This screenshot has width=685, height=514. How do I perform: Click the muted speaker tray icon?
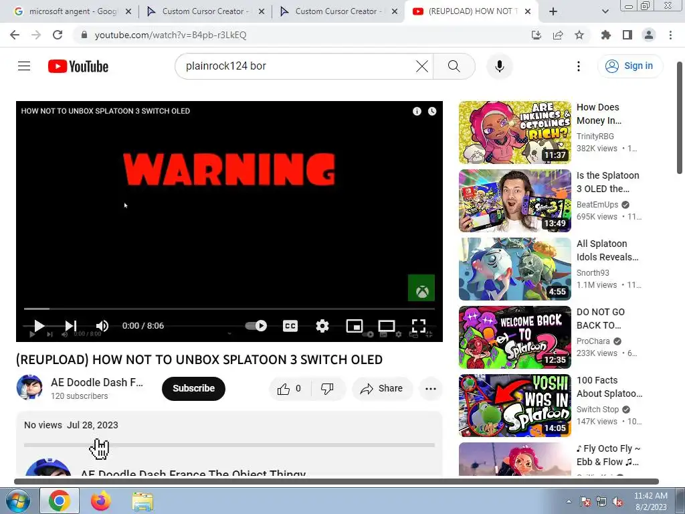point(617,502)
